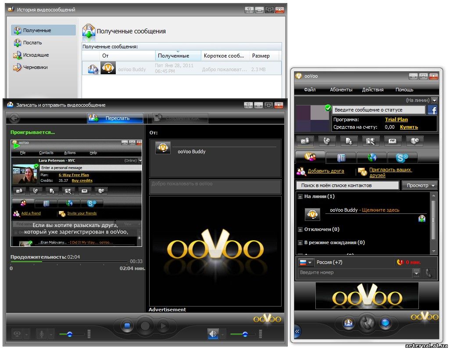Screen dimensions: 450x350
Task: Open the Абоненты menu
Action: tap(341, 90)
